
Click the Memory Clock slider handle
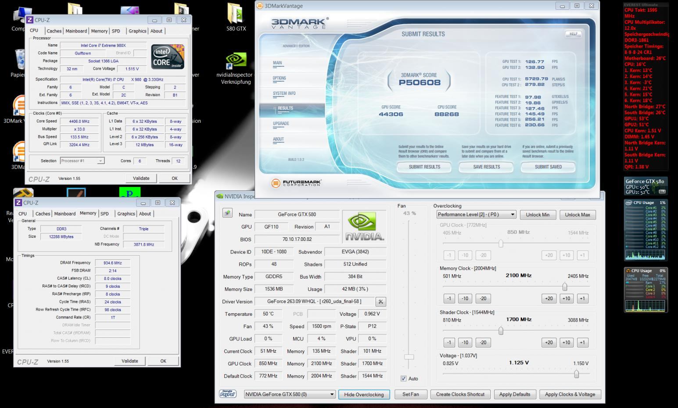point(565,286)
